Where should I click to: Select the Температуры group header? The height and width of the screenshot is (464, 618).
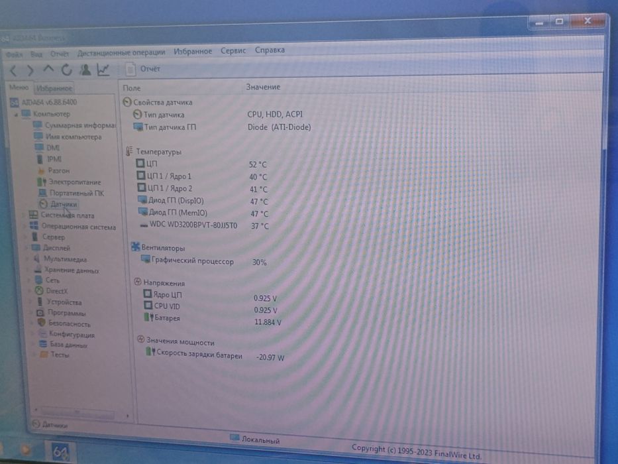click(x=154, y=152)
